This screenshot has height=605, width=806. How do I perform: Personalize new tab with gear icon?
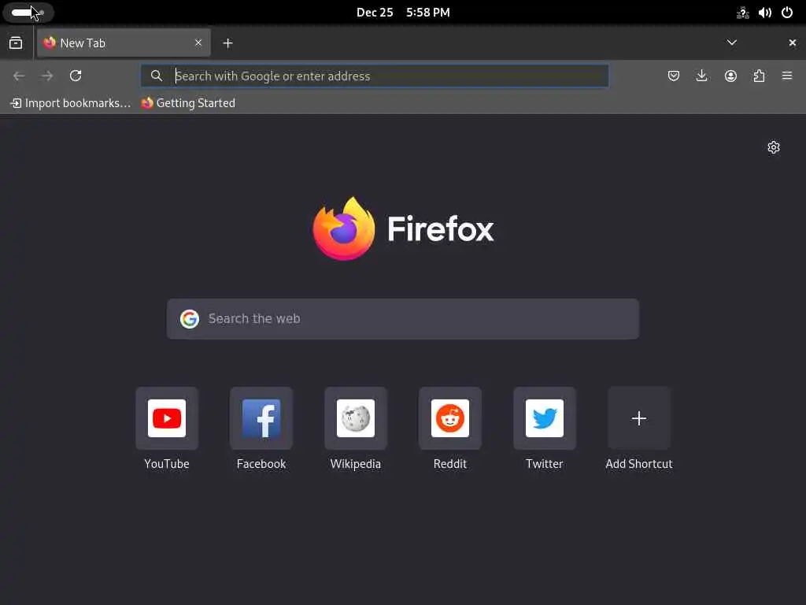(774, 147)
